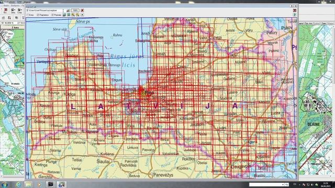Open Internet Explorer from the taskbar

tap(18, 184)
